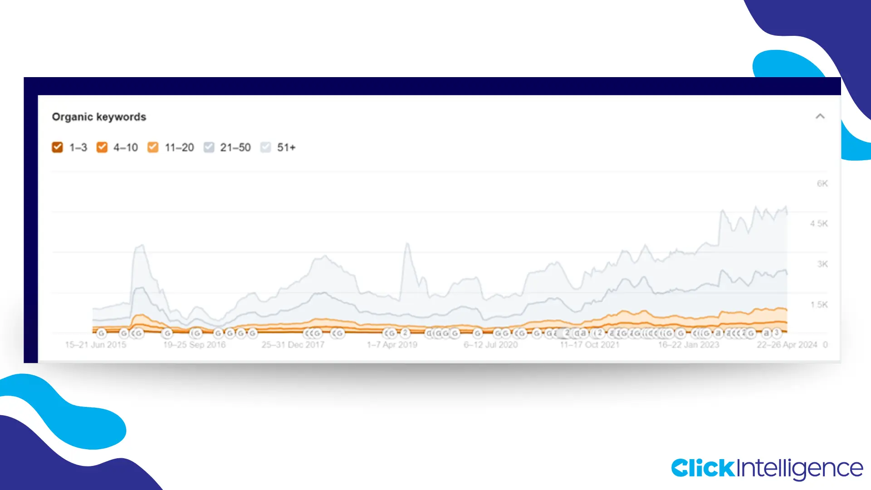
Task: Uncheck the 4–10 keywords filter
Action: click(102, 147)
